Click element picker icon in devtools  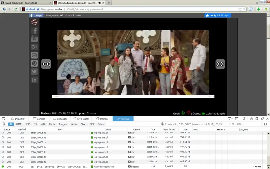pos(4,119)
